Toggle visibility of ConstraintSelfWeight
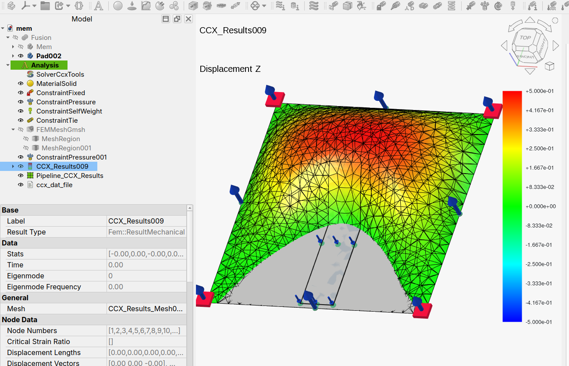 pyautogui.click(x=21, y=111)
